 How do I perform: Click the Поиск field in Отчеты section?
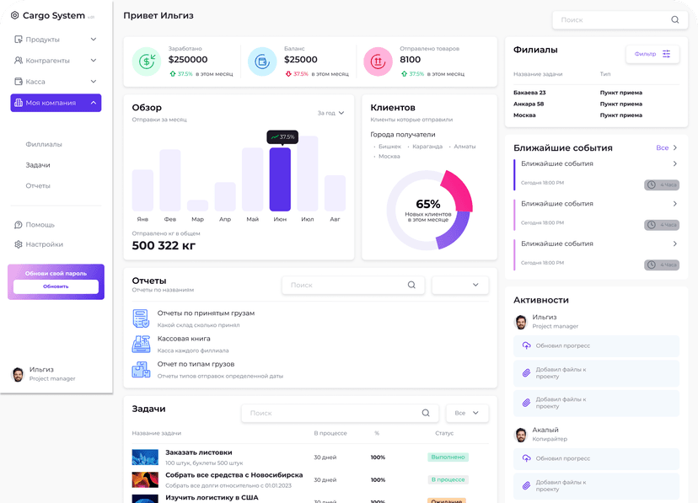[353, 285]
